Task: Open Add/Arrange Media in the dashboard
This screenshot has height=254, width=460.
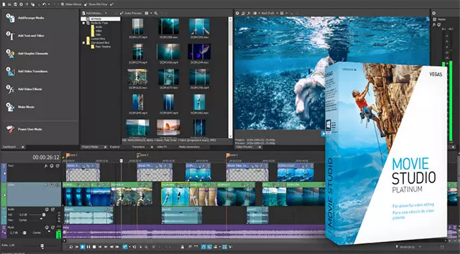Action: click(x=25, y=18)
